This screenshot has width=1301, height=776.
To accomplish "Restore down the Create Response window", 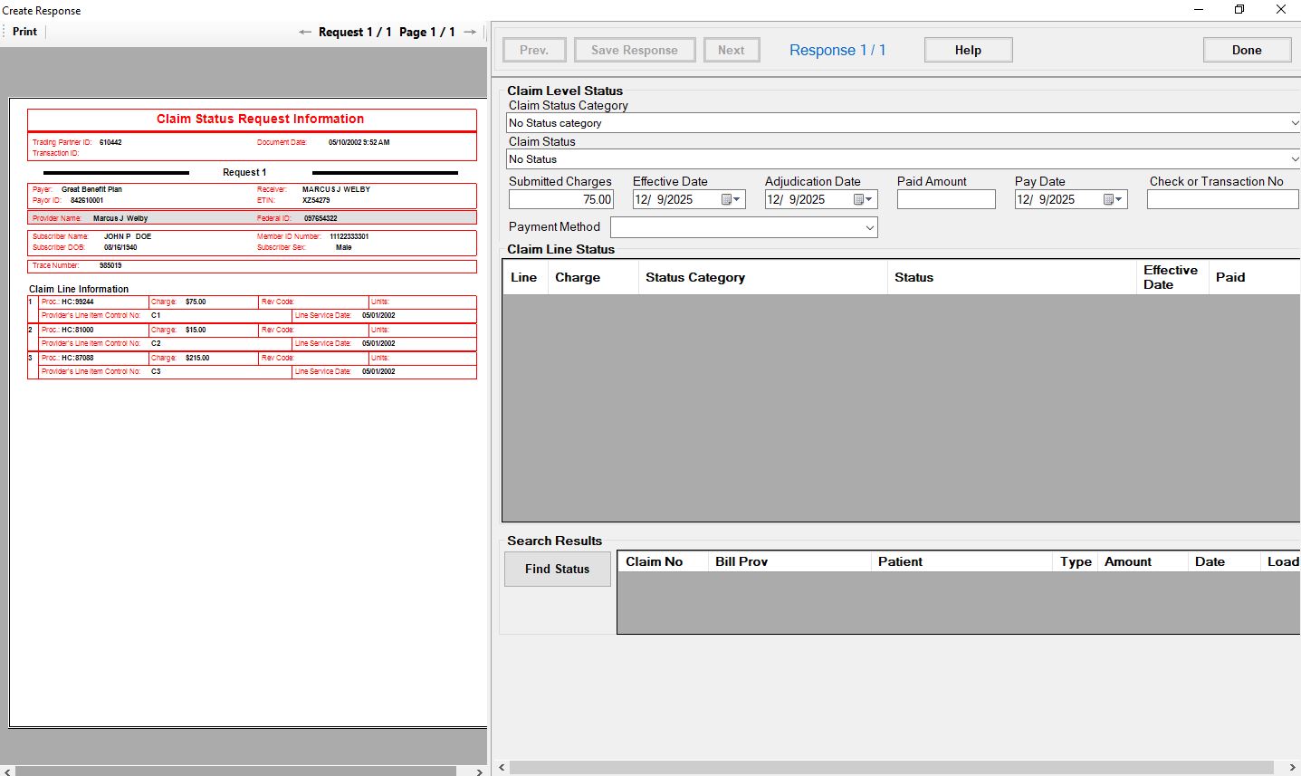I will (1239, 10).
